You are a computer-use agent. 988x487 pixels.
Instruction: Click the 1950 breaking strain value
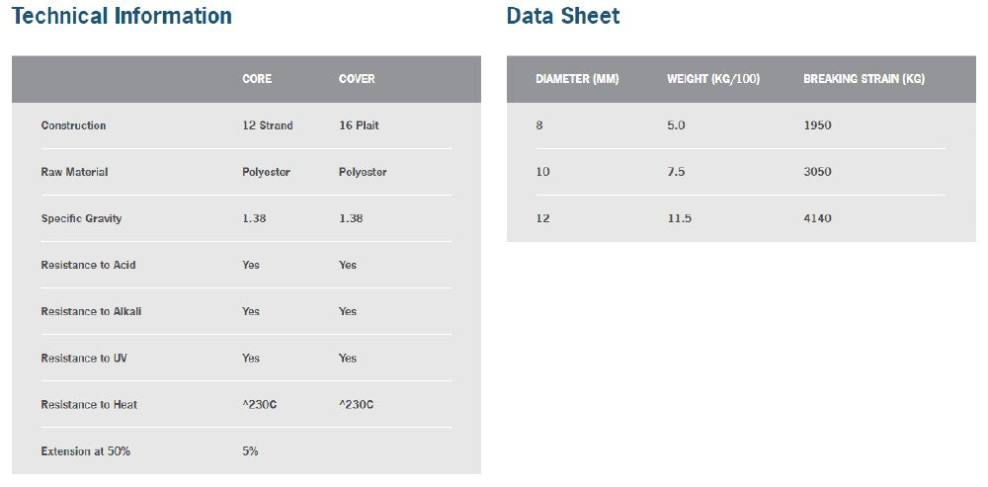[x=817, y=125]
